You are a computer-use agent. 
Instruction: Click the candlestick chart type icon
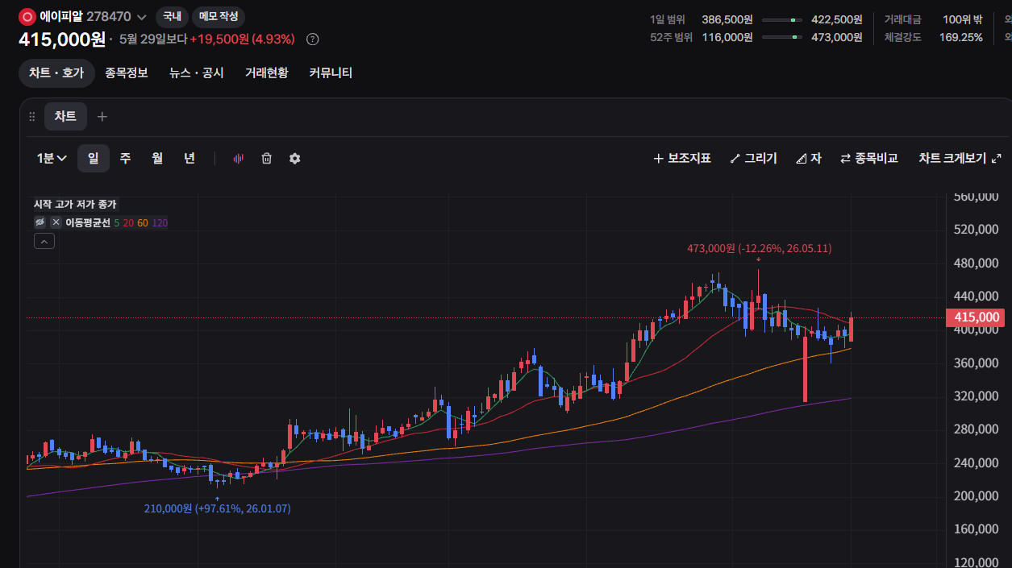tap(238, 159)
